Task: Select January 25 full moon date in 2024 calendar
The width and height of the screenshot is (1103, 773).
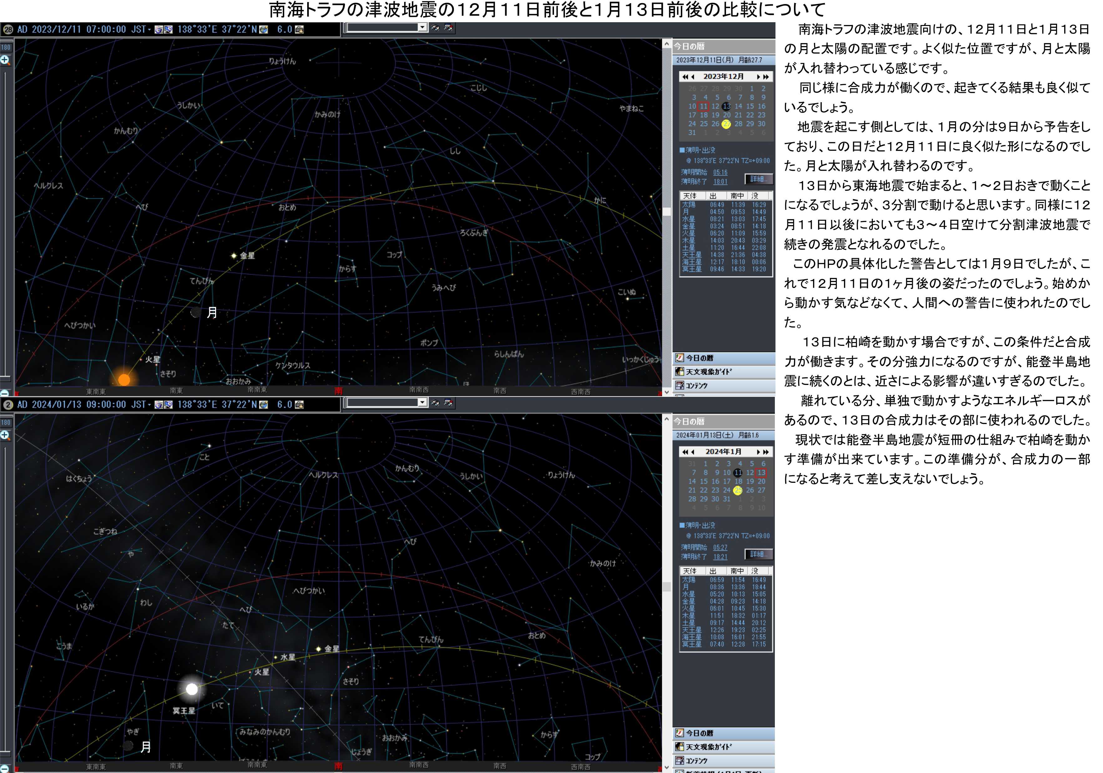Action: [738, 490]
